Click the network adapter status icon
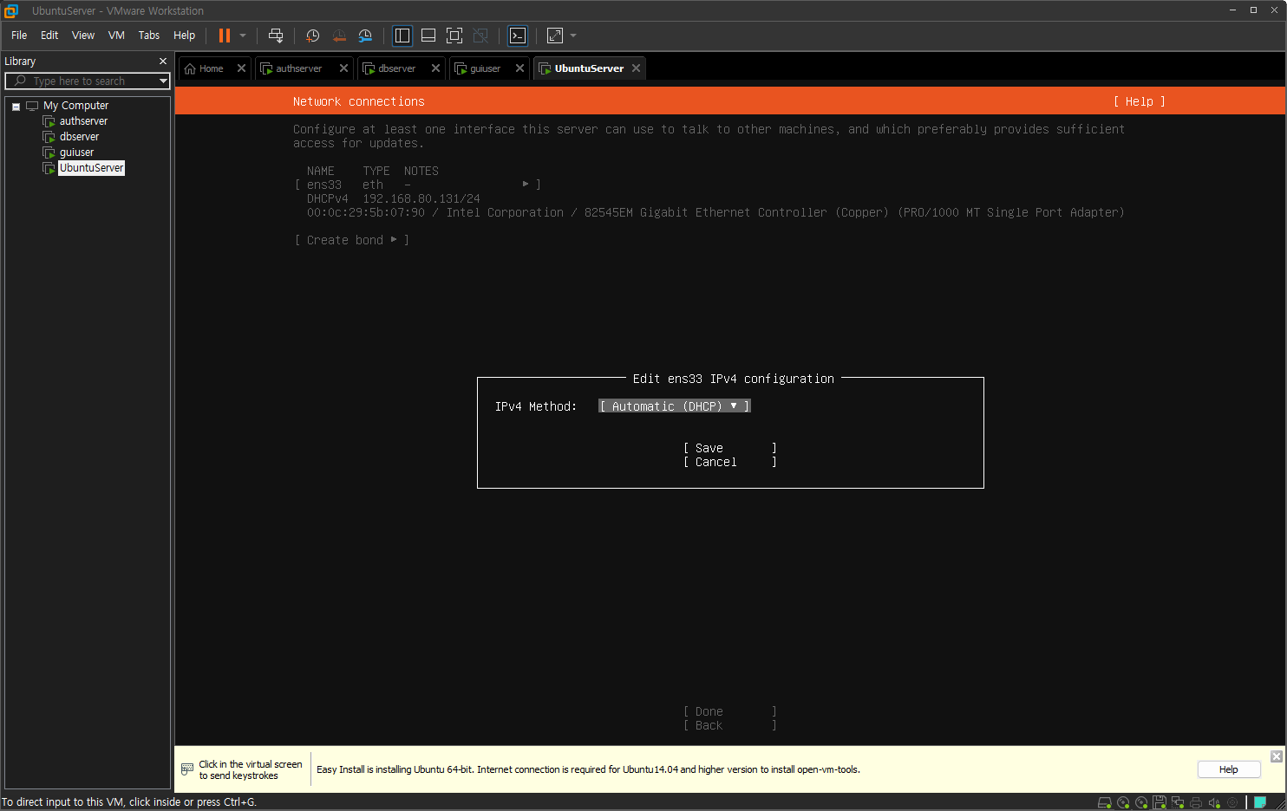The height and width of the screenshot is (811, 1287). [1178, 802]
